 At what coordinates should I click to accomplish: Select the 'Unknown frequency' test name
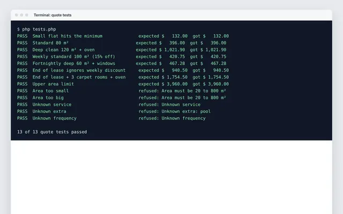coord(55,118)
